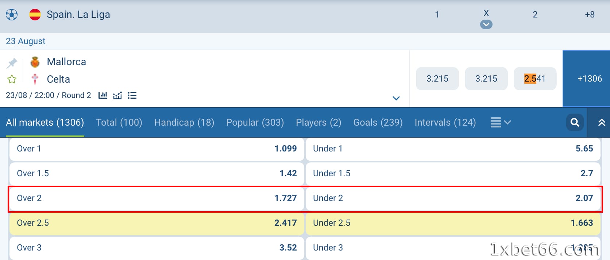Expand the X column dropdown arrow
This screenshot has height=260, width=610.
(486, 24)
